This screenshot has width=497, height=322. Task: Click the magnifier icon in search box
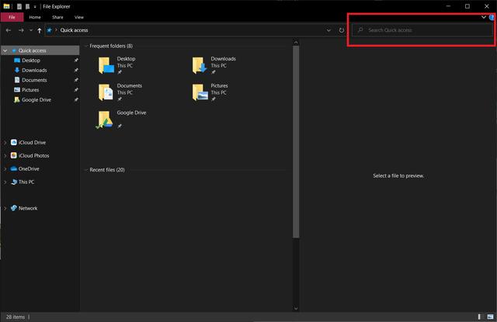click(x=360, y=30)
